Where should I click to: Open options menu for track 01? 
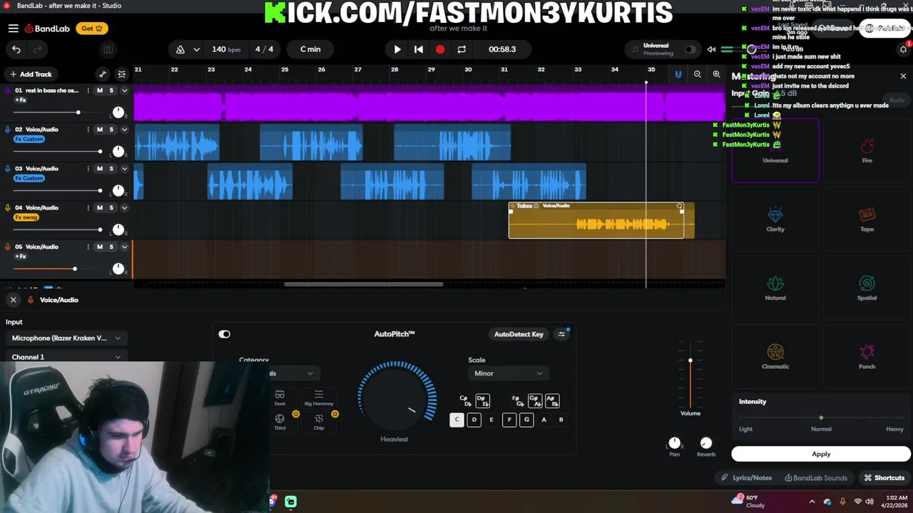pyautogui.click(x=88, y=90)
